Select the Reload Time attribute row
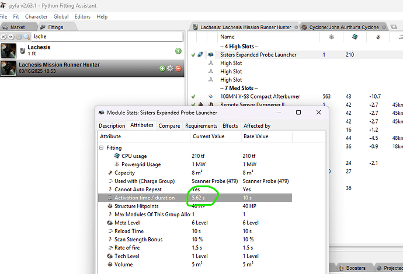Viewport: 403px width, 274px height. [195, 231]
